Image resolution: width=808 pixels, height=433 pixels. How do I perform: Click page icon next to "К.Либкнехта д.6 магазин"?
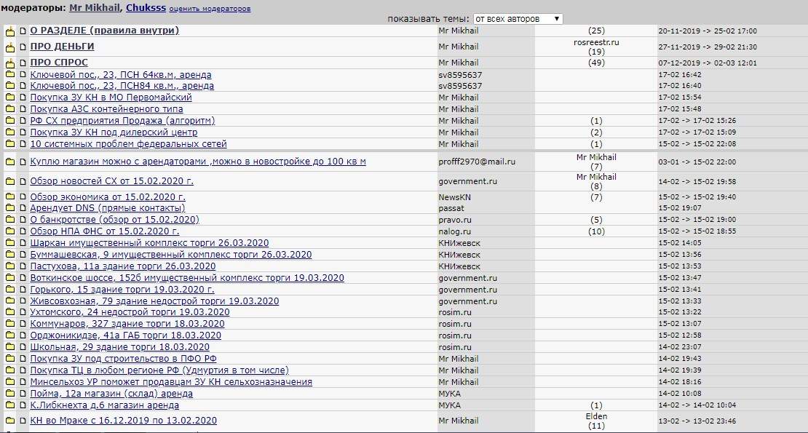[23, 405]
